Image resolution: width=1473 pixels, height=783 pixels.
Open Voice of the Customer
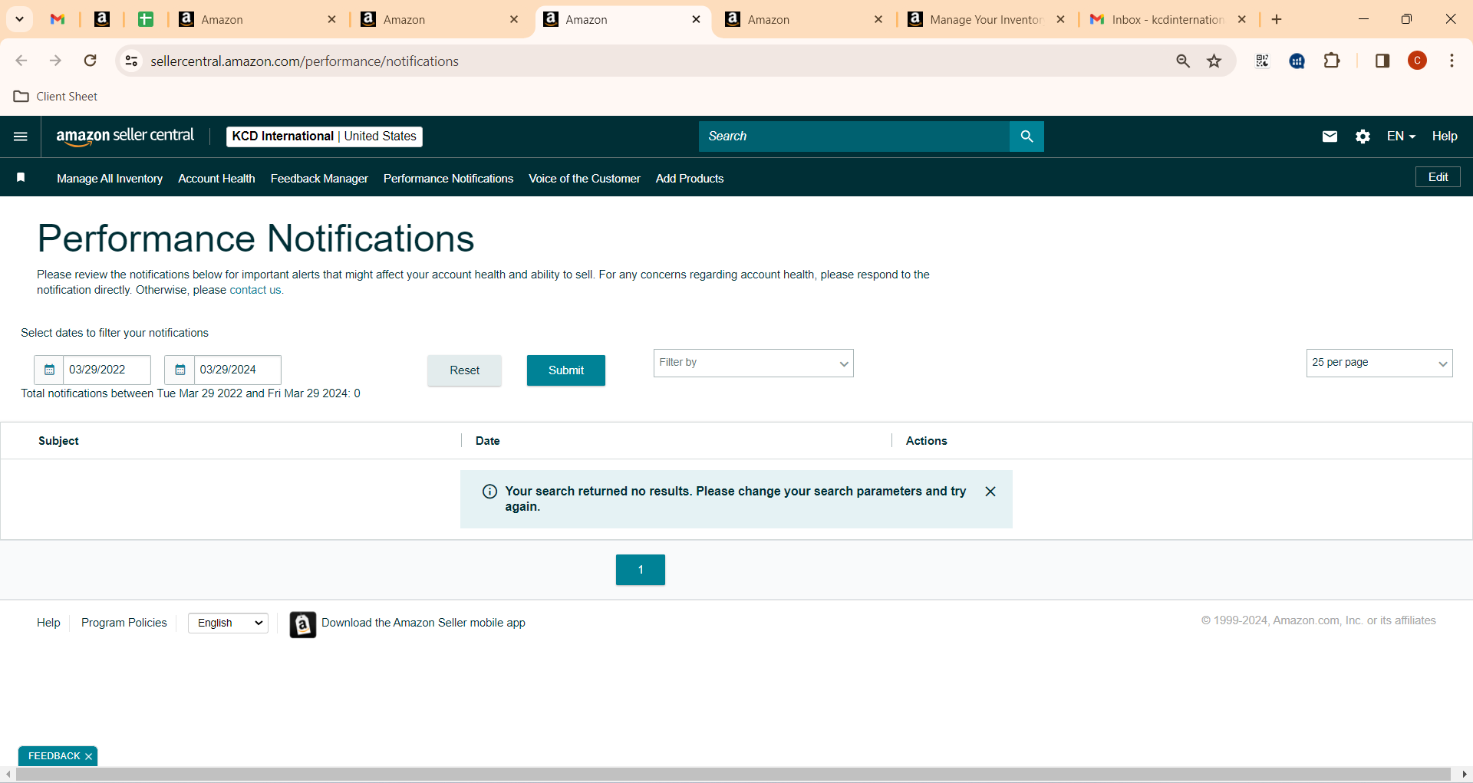point(584,179)
